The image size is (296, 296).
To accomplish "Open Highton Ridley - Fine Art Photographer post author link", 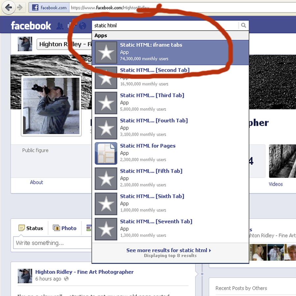I will pyautogui.click(x=85, y=272).
